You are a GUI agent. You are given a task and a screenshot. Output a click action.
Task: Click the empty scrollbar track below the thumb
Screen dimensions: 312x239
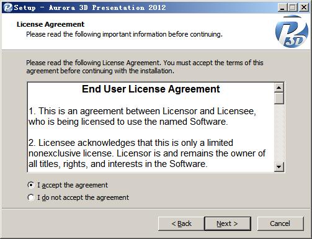tap(279, 133)
